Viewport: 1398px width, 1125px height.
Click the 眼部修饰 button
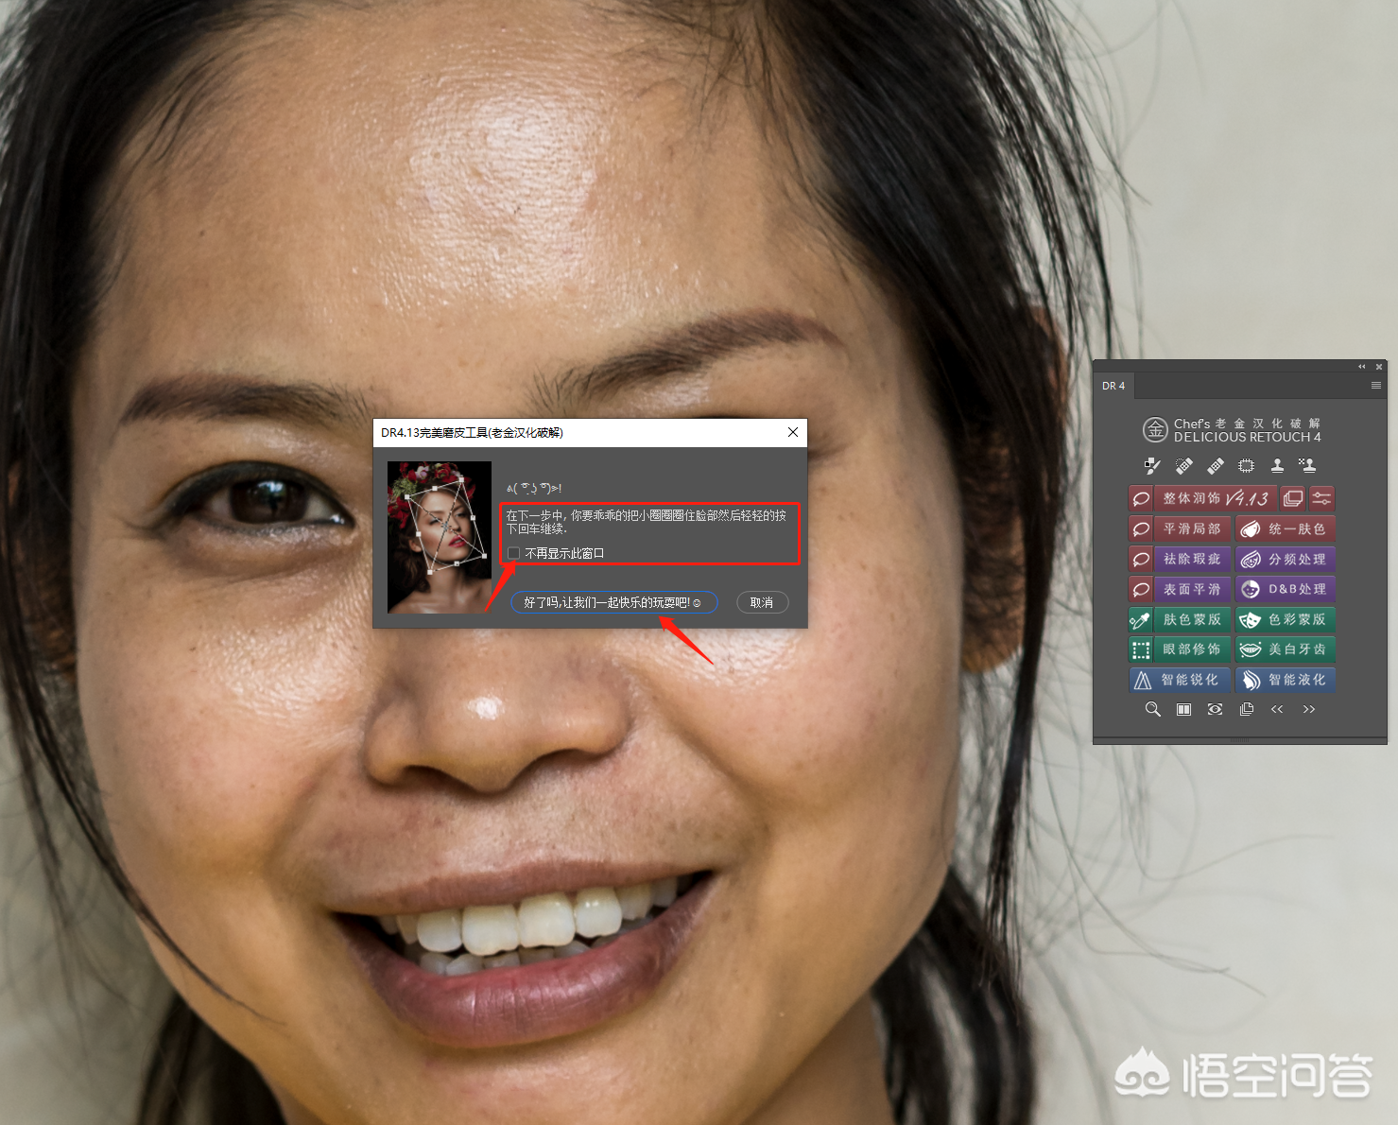click(1192, 649)
